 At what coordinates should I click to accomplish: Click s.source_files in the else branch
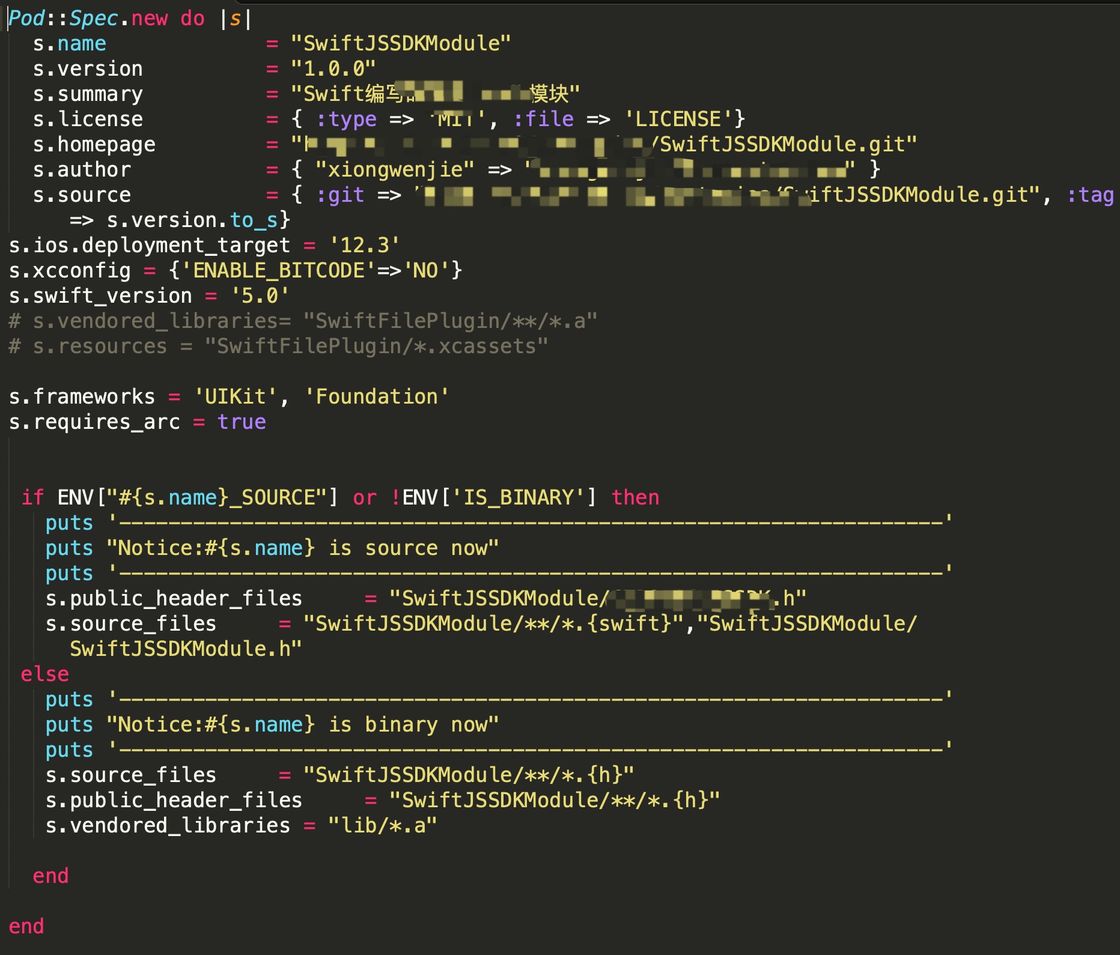click(x=131, y=775)
